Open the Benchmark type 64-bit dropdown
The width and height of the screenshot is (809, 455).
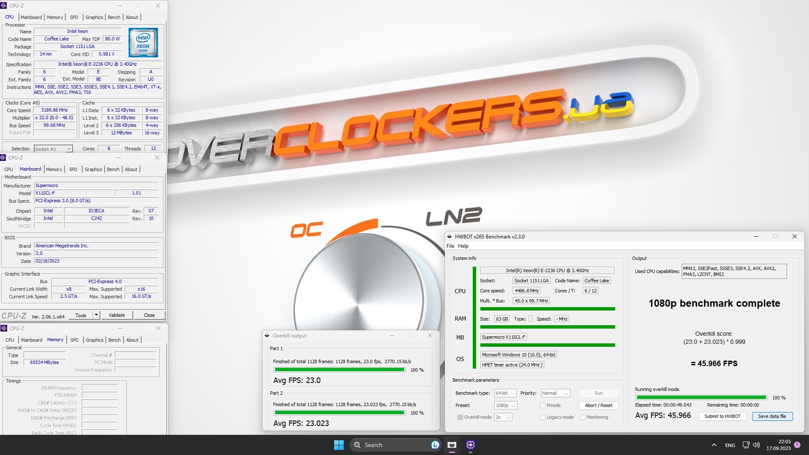(505, 393)
